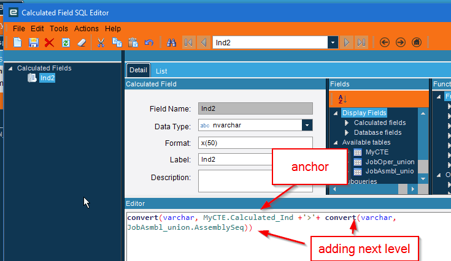Collapse the Calculated Fields tree node
The width and height of the screenshot is (451, 261).
10,69
